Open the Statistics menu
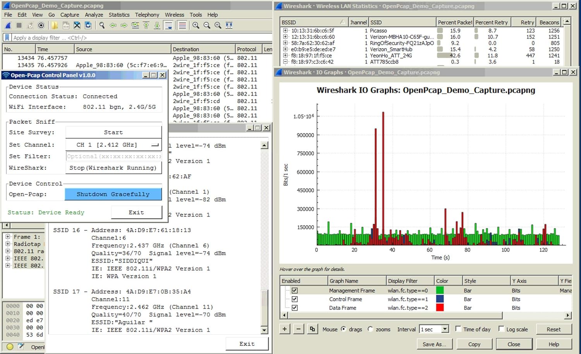 point(119,15)
